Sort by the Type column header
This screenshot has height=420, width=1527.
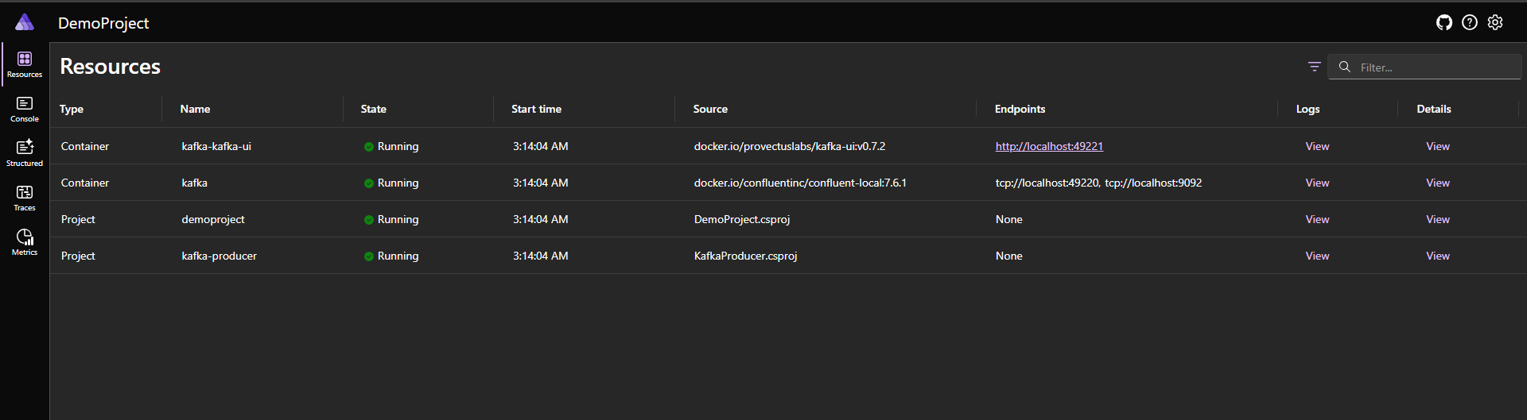pos(72,109)
